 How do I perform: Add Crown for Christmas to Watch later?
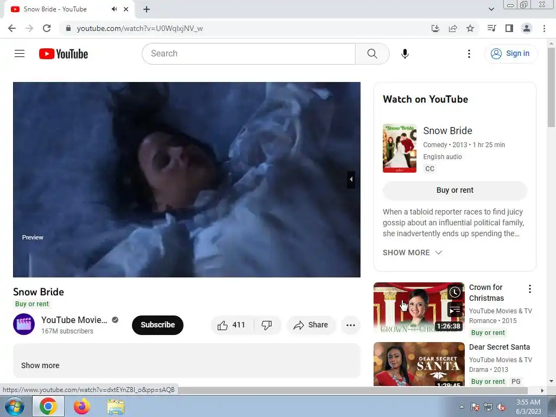[x=455, y=292]
